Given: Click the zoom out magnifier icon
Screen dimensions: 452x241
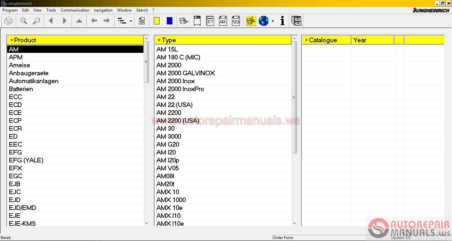Looking at the screenshot, I should tap(36, 21).
